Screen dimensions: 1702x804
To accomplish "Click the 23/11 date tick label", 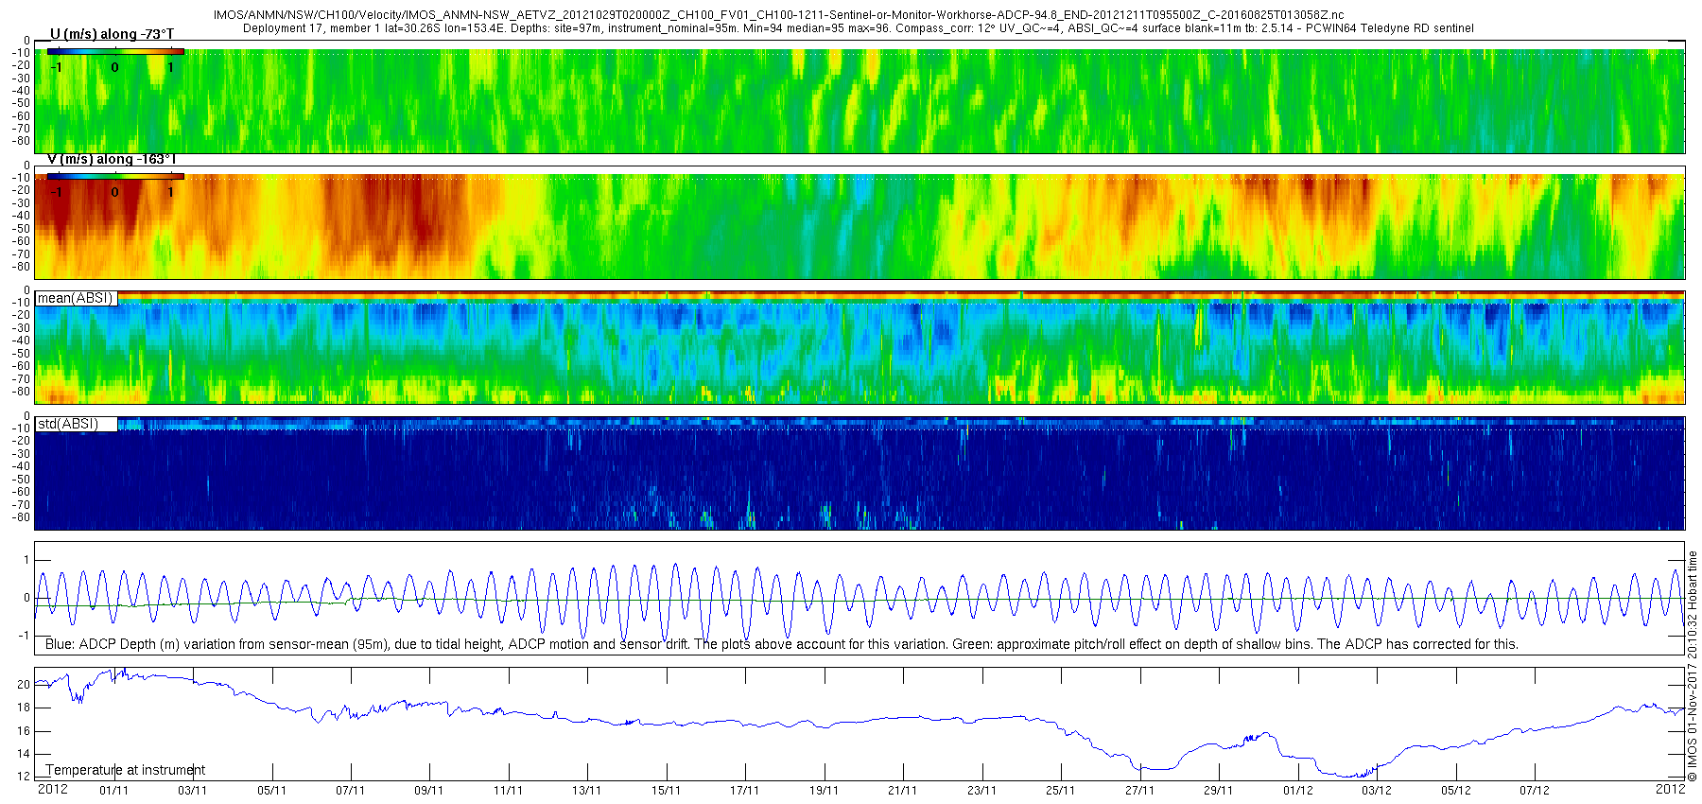I will (x=982, y=790).
